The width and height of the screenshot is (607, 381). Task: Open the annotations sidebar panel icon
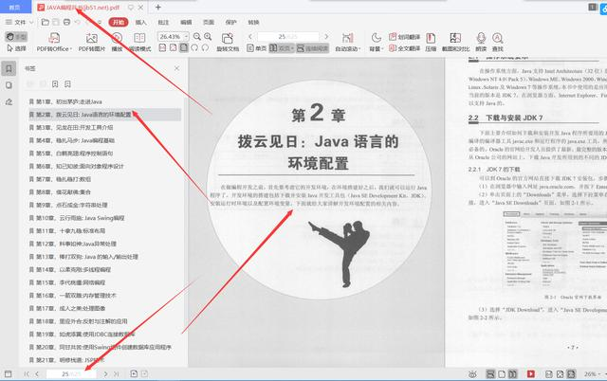[9, 101]
